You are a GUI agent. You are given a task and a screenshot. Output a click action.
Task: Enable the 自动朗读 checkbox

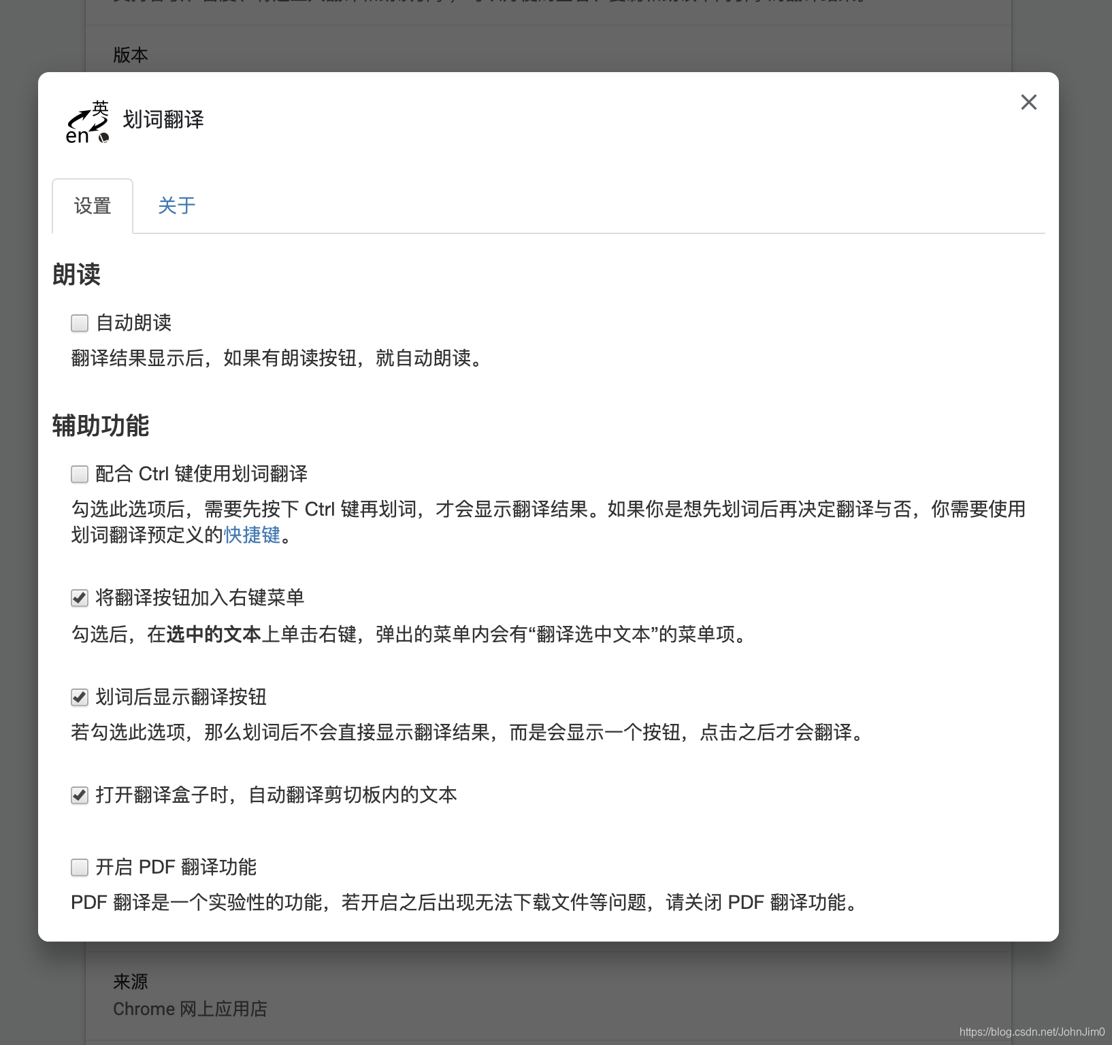[80, 323]
